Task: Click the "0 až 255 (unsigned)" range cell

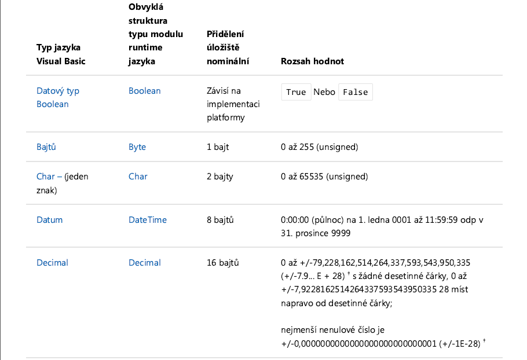Action: pyautogui.click(x=319, y=147)
